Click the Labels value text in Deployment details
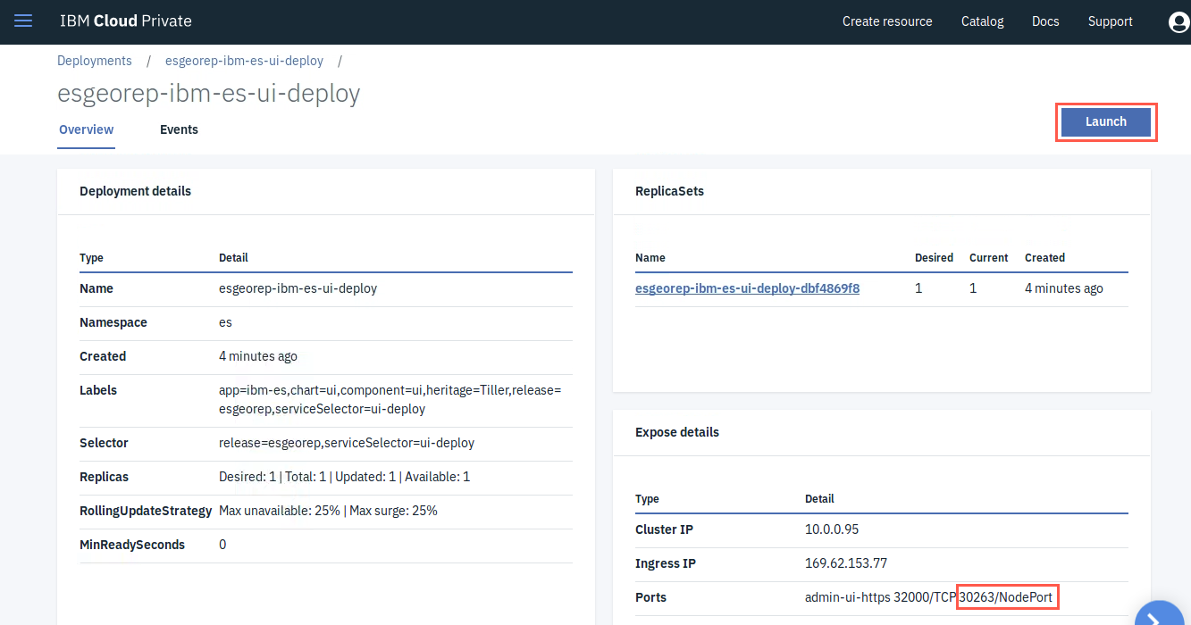 tap(390, 399)
